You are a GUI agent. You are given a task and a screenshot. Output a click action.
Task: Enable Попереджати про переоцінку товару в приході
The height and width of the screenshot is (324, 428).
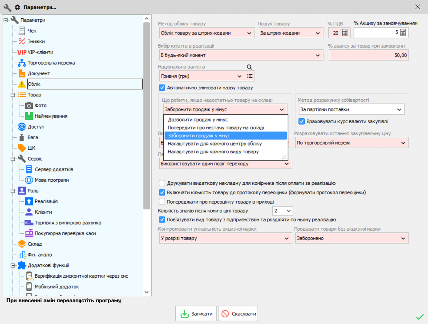coord(162,202)
